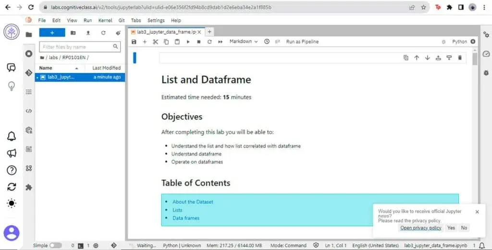
Task: Open the View menu
Action: (x=72, y=20)
